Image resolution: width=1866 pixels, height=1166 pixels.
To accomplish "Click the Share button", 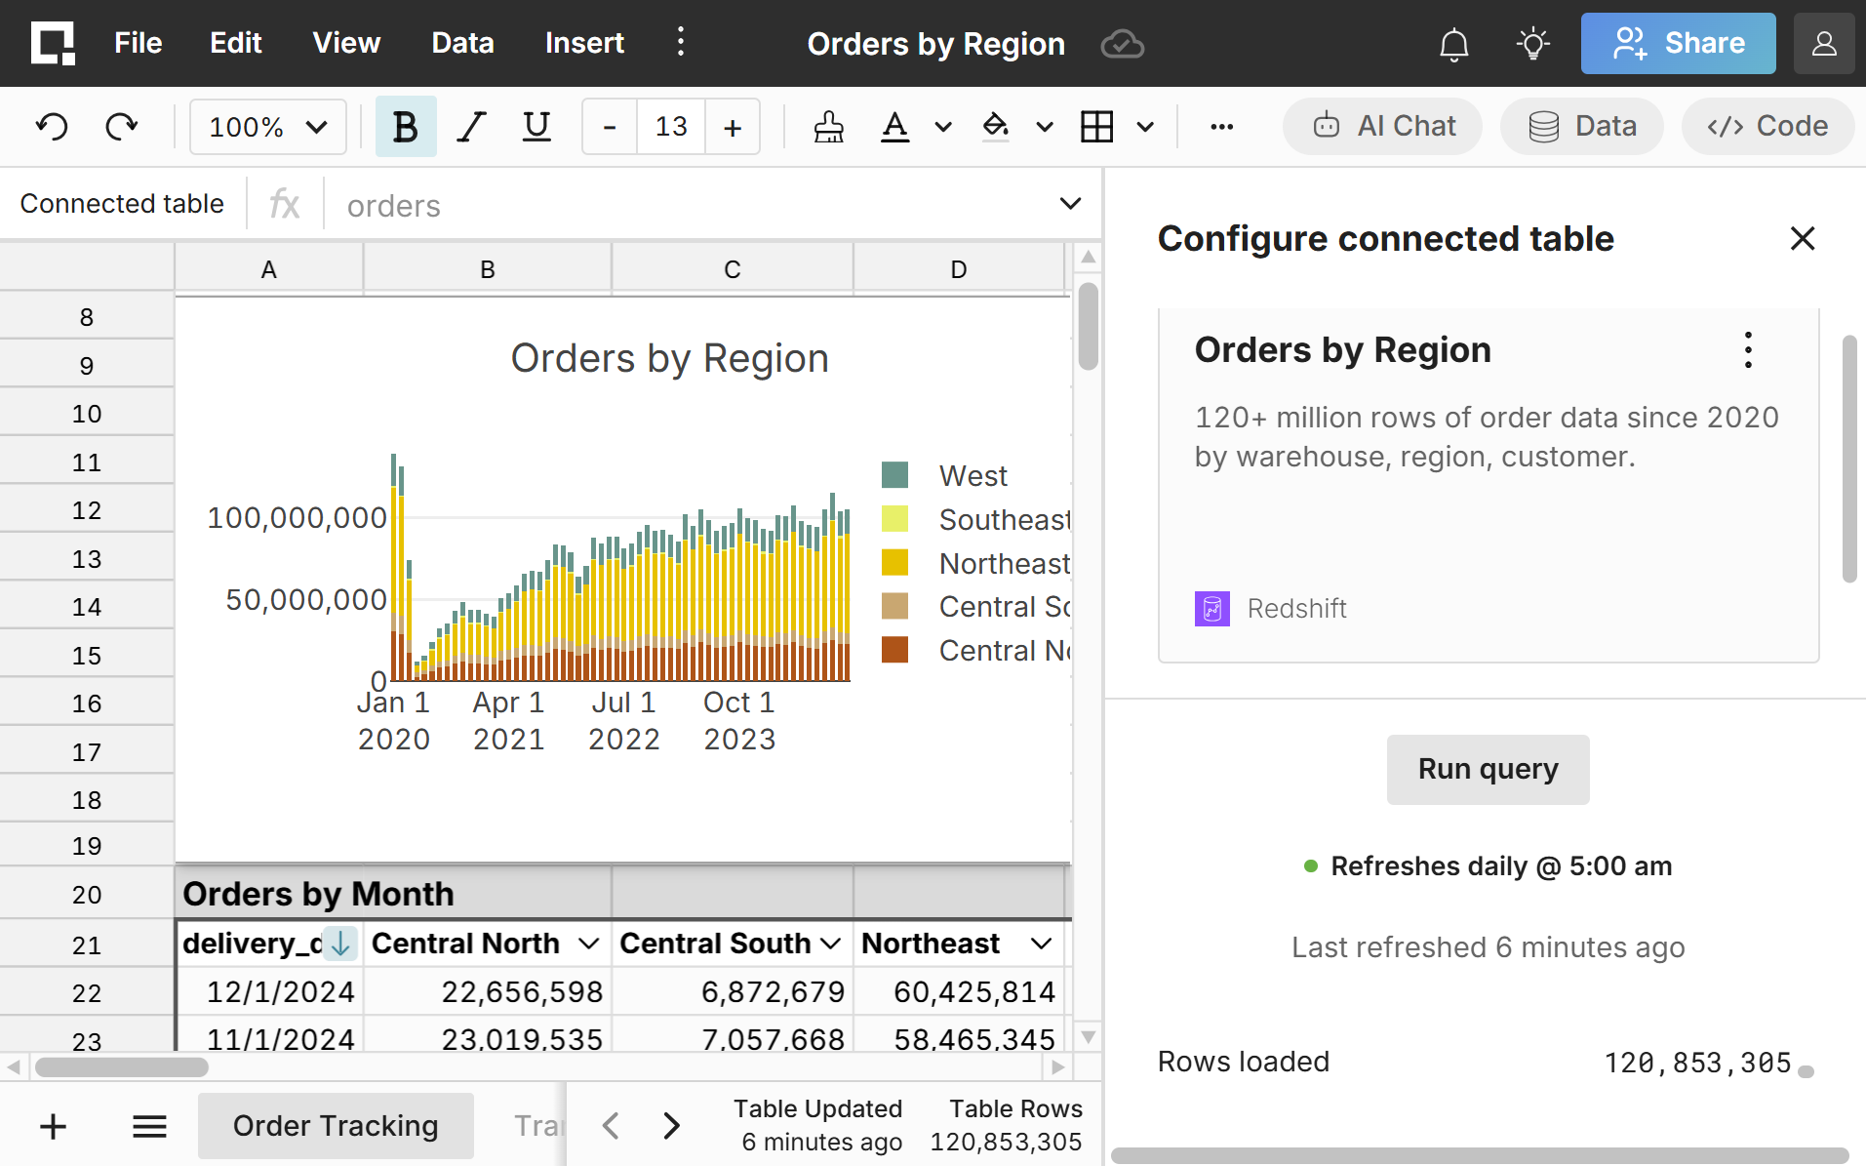I will tap(1678, 44).
